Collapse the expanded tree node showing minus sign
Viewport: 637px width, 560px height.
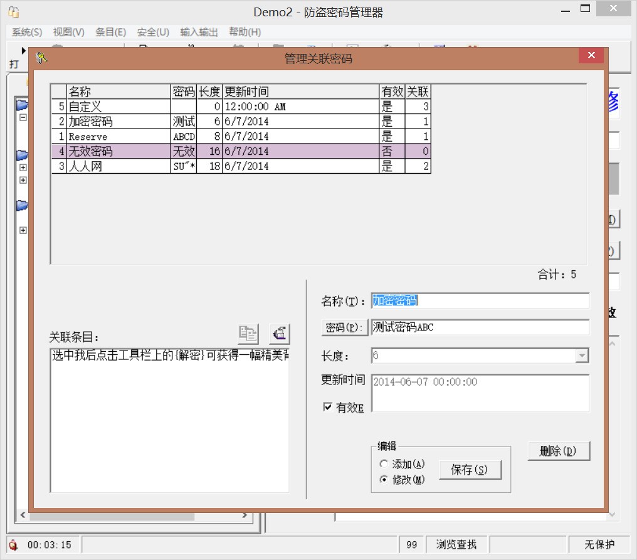tap(23, 117)
